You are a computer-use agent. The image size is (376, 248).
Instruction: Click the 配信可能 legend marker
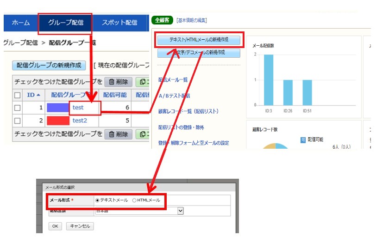303,140
